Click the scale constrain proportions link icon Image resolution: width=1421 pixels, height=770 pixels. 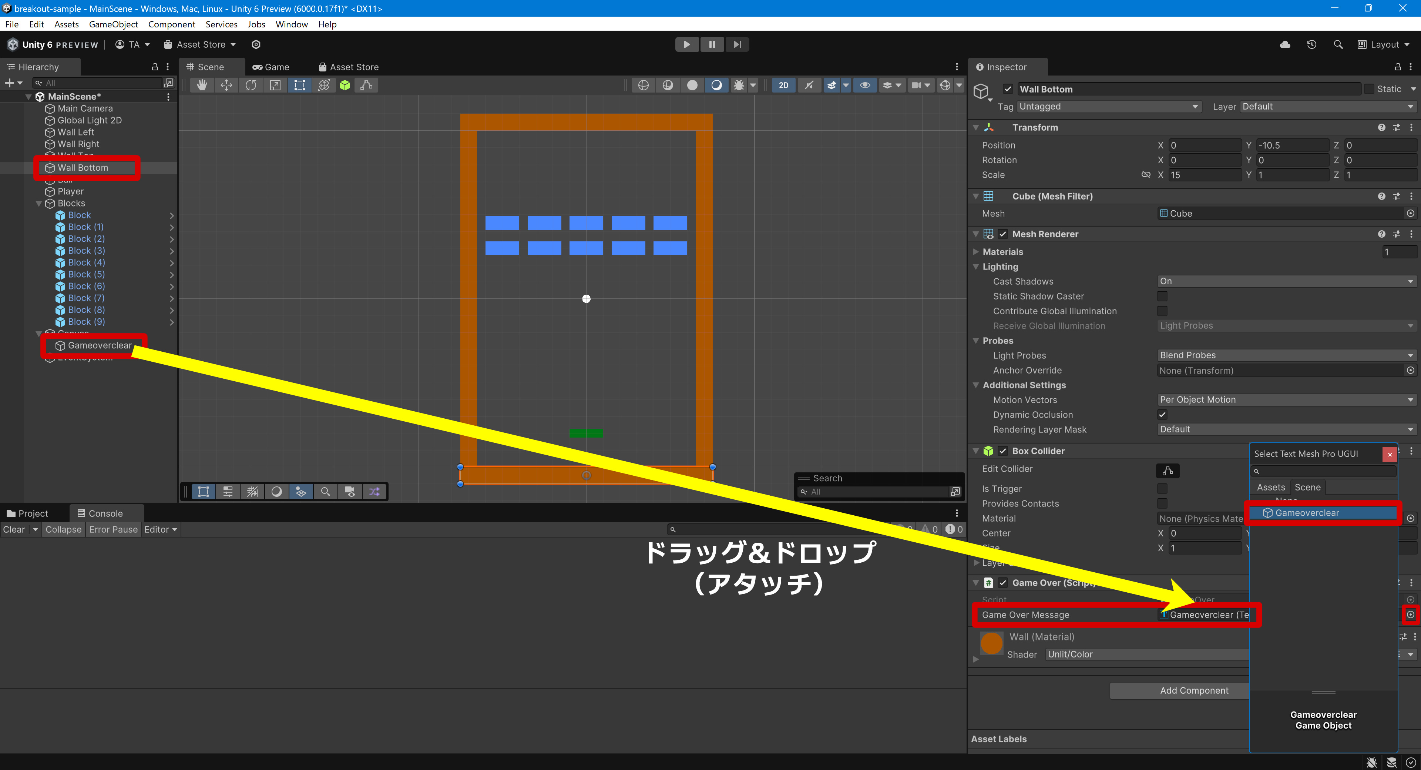coord(1146,174)
